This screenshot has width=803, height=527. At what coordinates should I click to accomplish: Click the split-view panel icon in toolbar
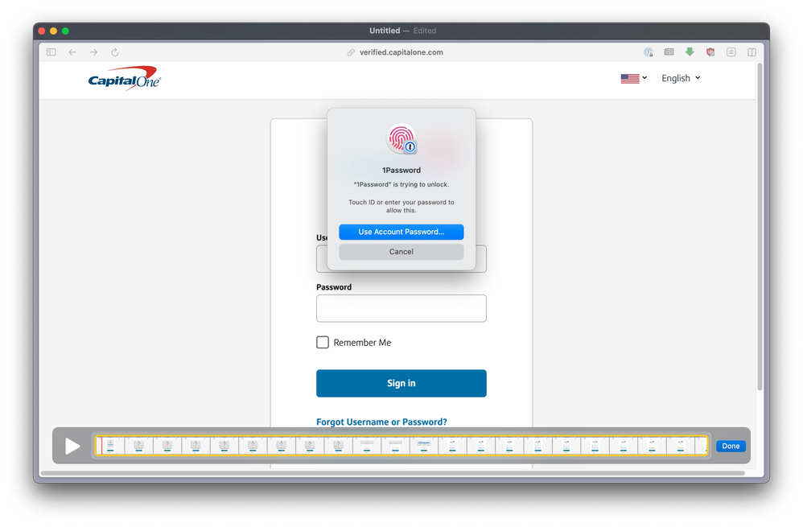(752, 52)
